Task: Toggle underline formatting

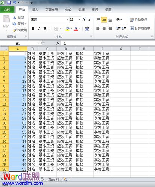Action: [45, 28]
